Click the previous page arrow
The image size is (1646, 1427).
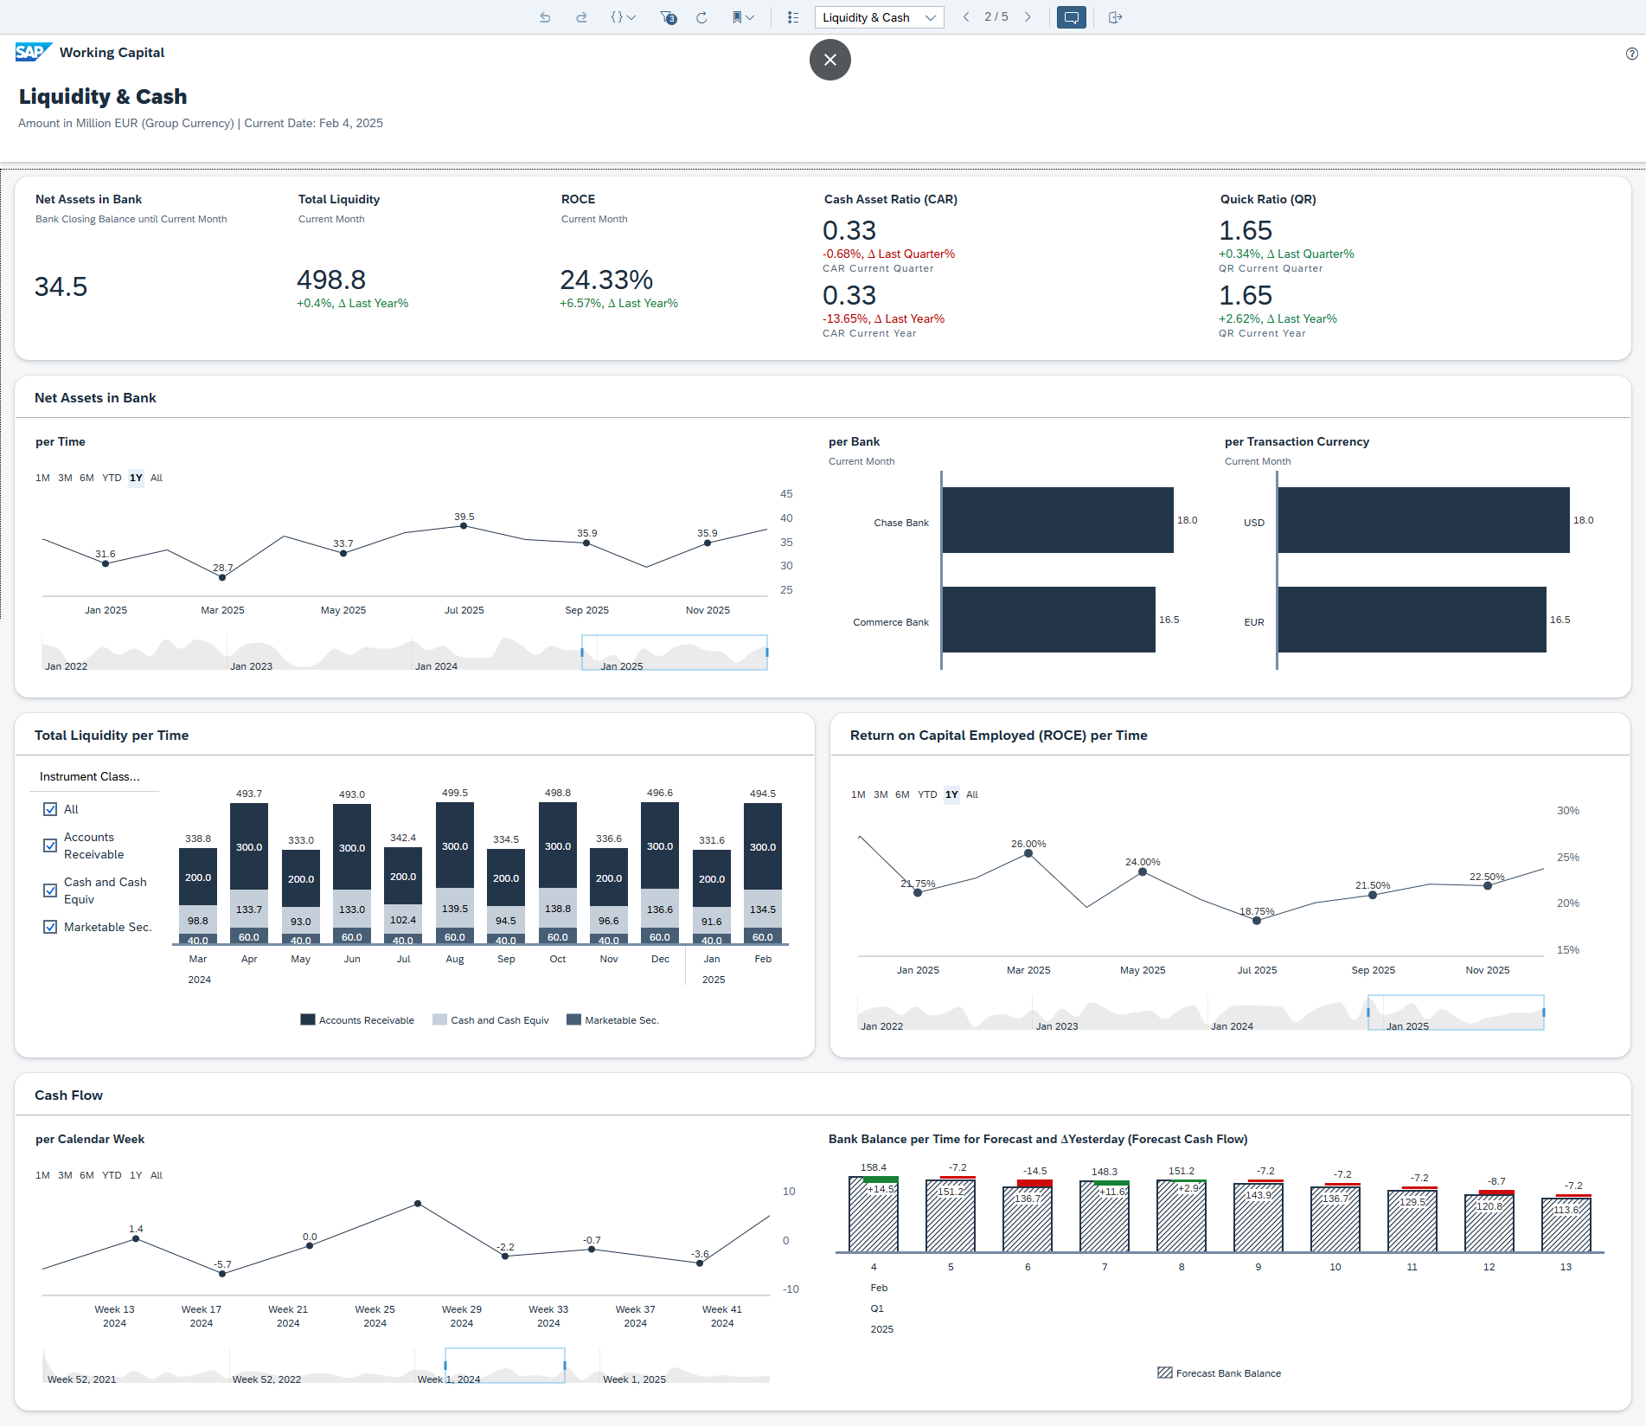tap(966, 16)
